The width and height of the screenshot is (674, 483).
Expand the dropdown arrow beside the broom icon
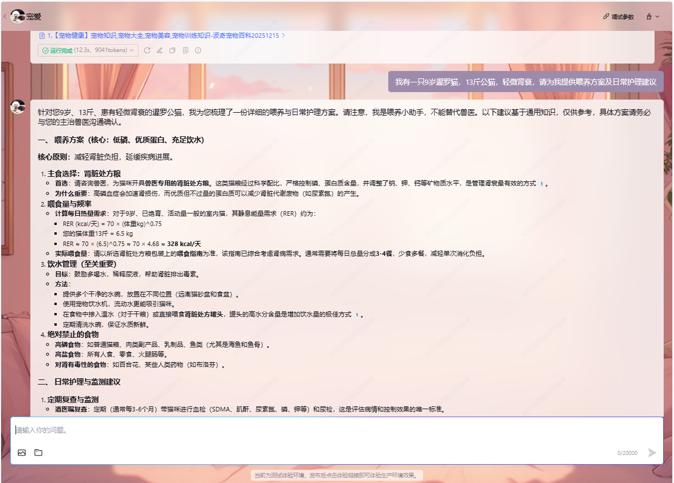click(x=657, y=17)
